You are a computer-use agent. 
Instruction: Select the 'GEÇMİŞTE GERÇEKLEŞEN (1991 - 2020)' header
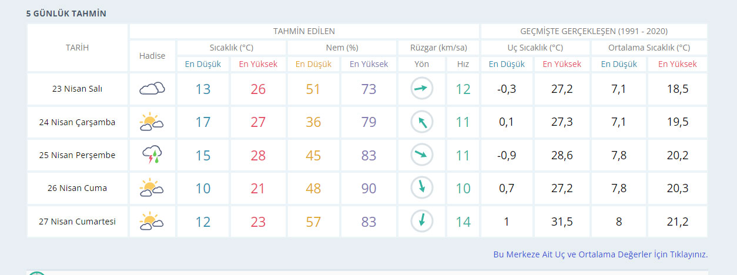[594, 31]
